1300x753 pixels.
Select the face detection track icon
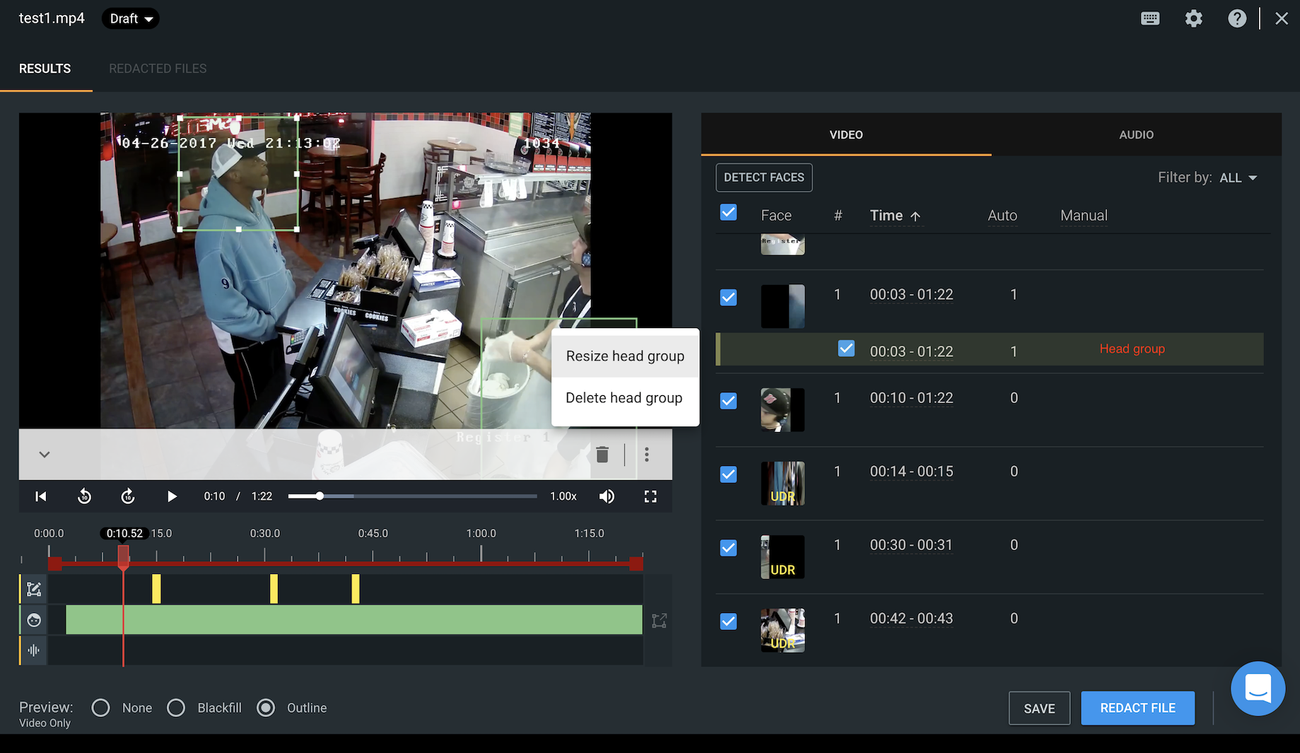click(34, 620)
